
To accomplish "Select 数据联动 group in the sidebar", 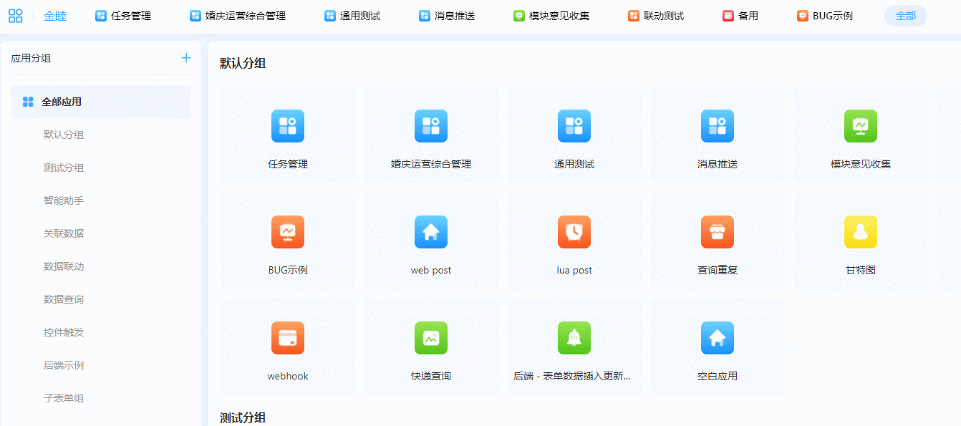I will 64,266.
